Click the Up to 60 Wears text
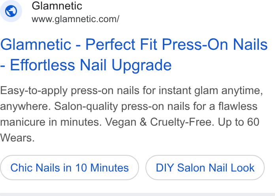 pyautogui.click(x=130, y=130)
